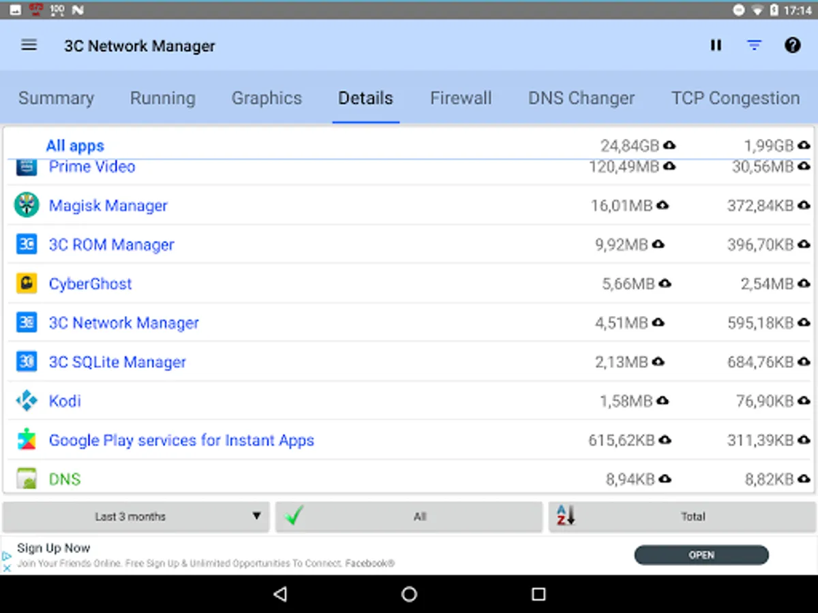Open Google Play services for Instant Apps

[181, 441]
